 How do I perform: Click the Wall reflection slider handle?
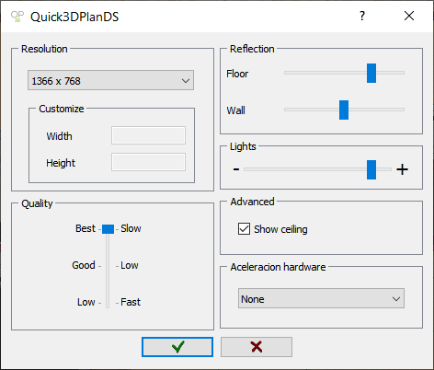[x=344, y=110]
